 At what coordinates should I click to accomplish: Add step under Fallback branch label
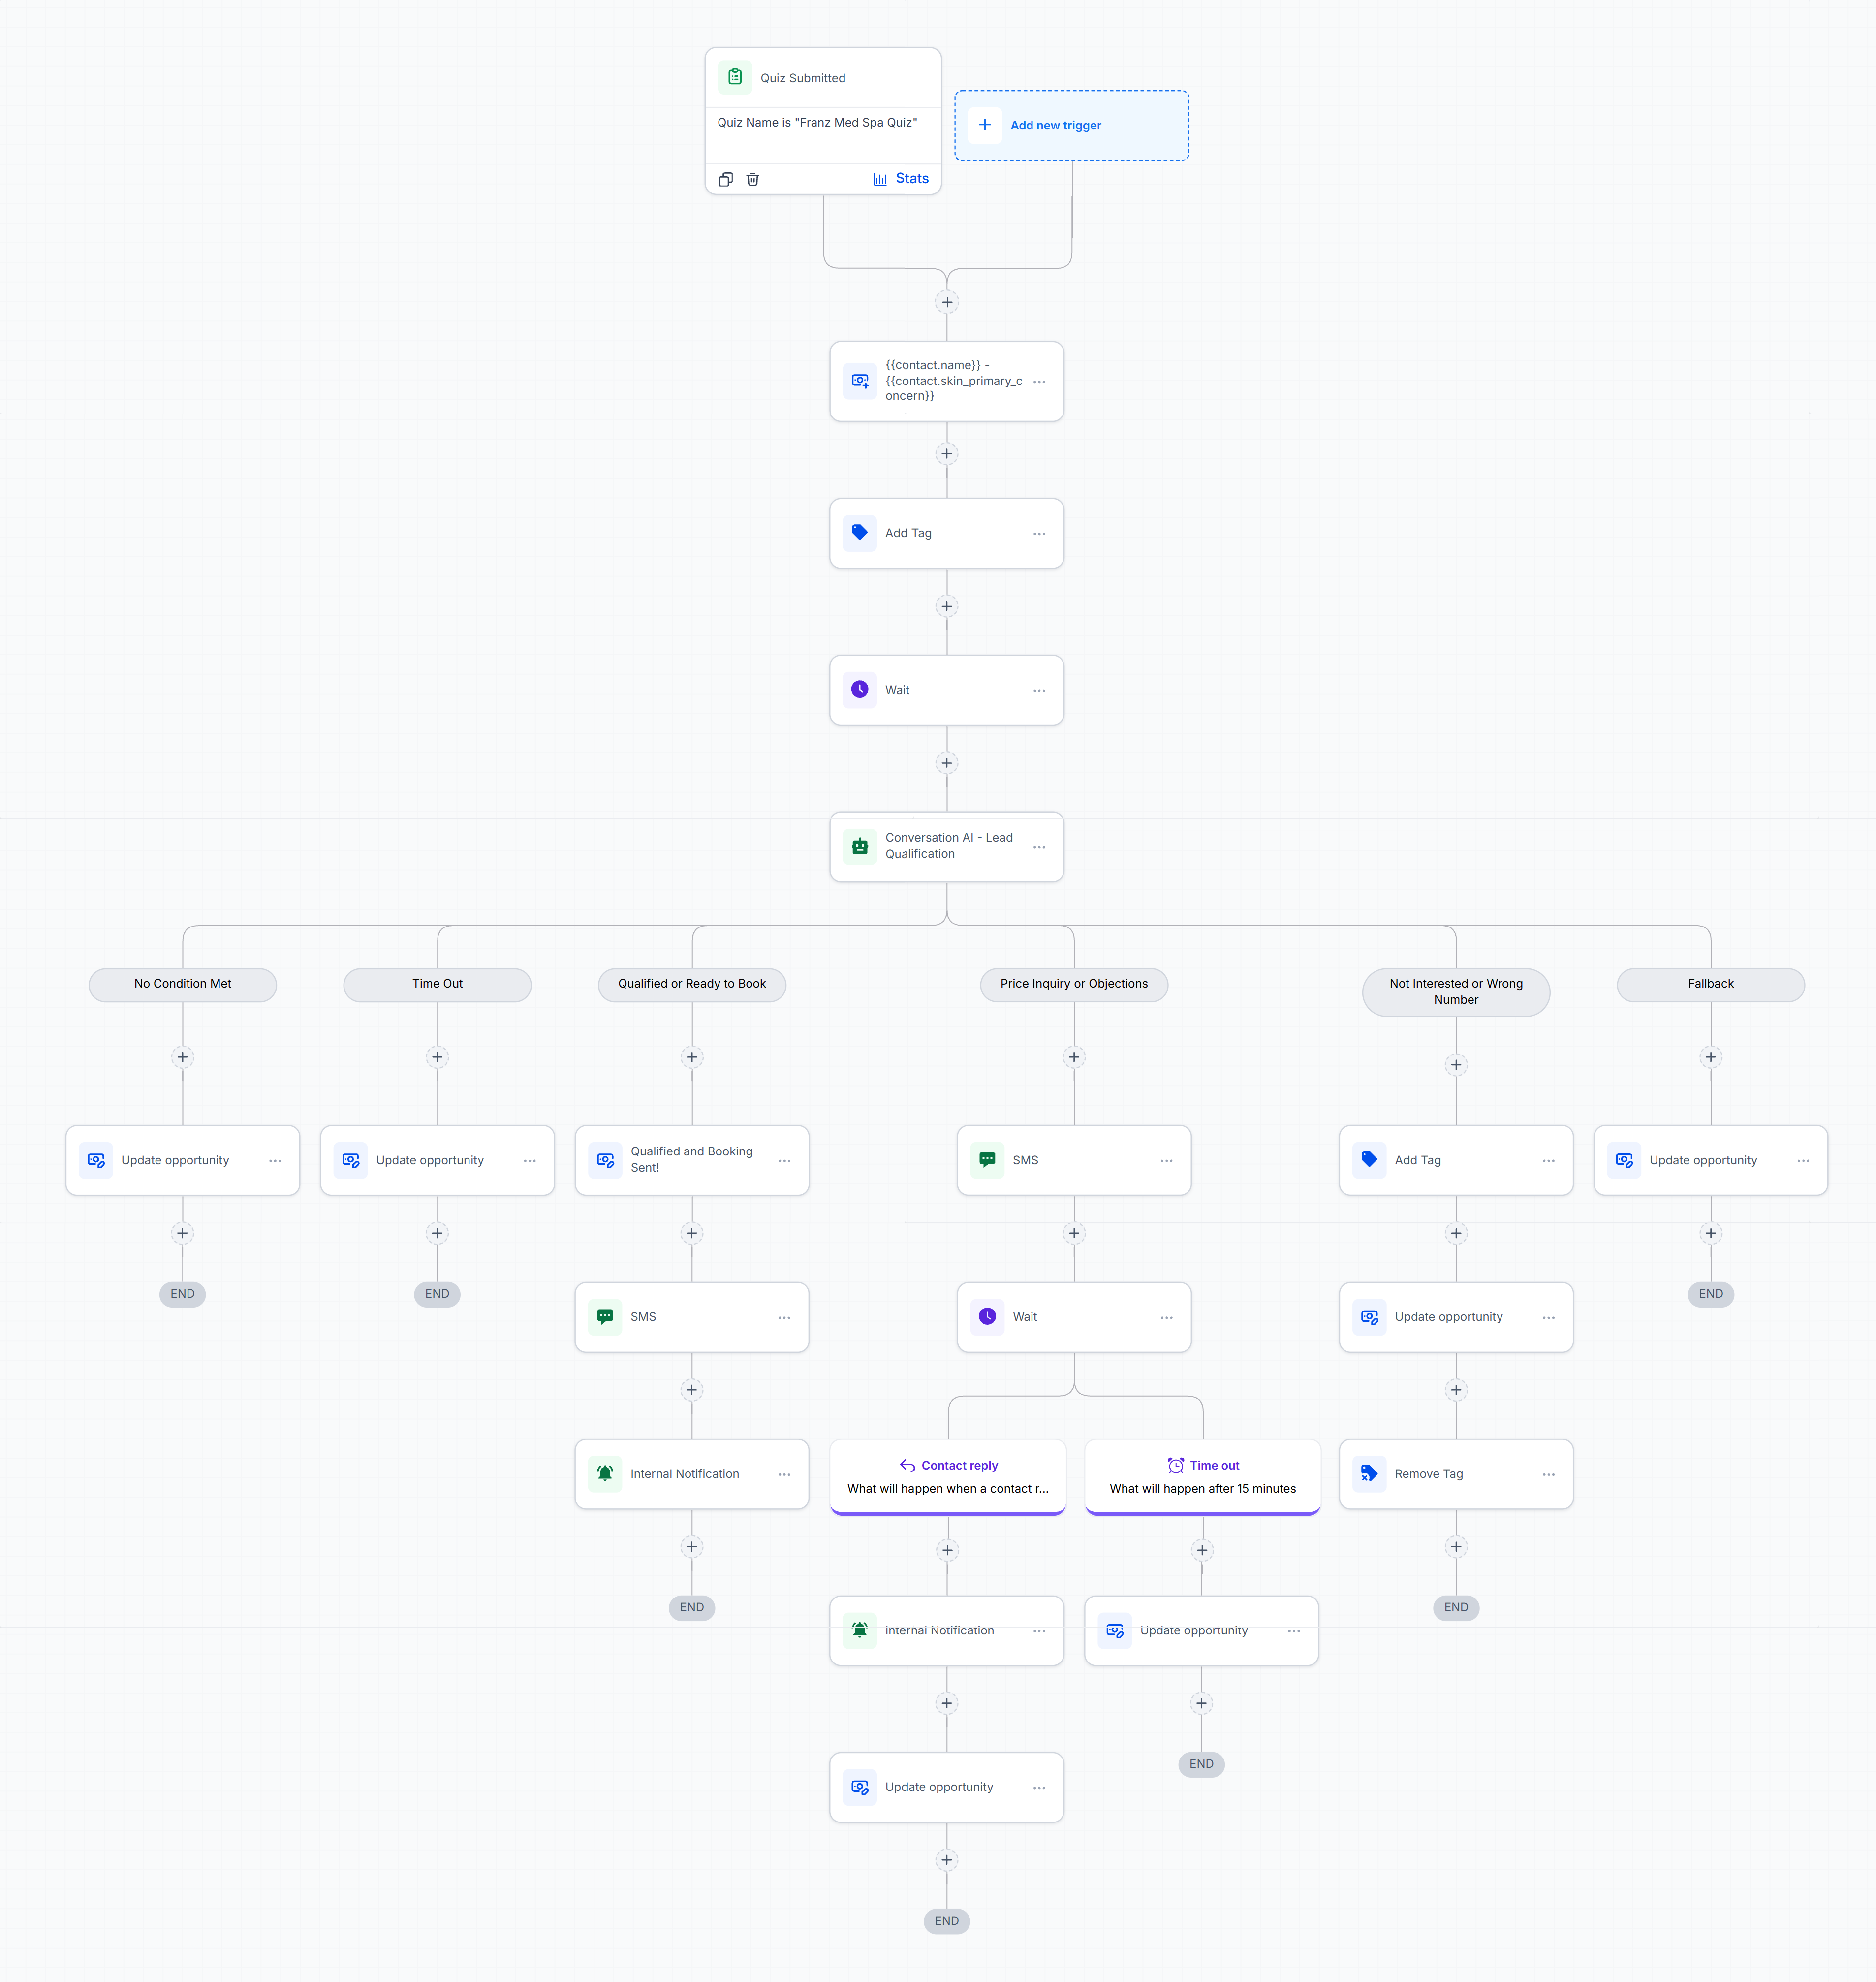1711,1057
